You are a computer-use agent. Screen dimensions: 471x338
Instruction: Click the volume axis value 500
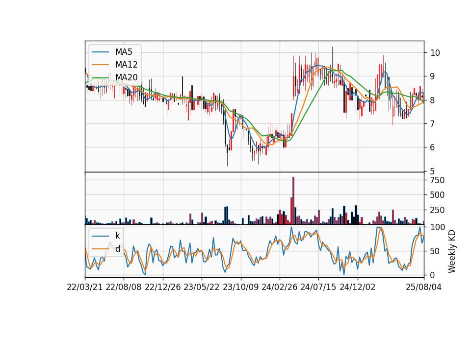click(437, 195)
